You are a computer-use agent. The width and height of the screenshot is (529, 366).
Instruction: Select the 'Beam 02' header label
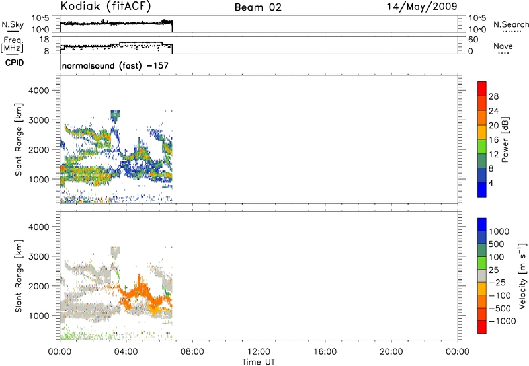pos(258,7)
